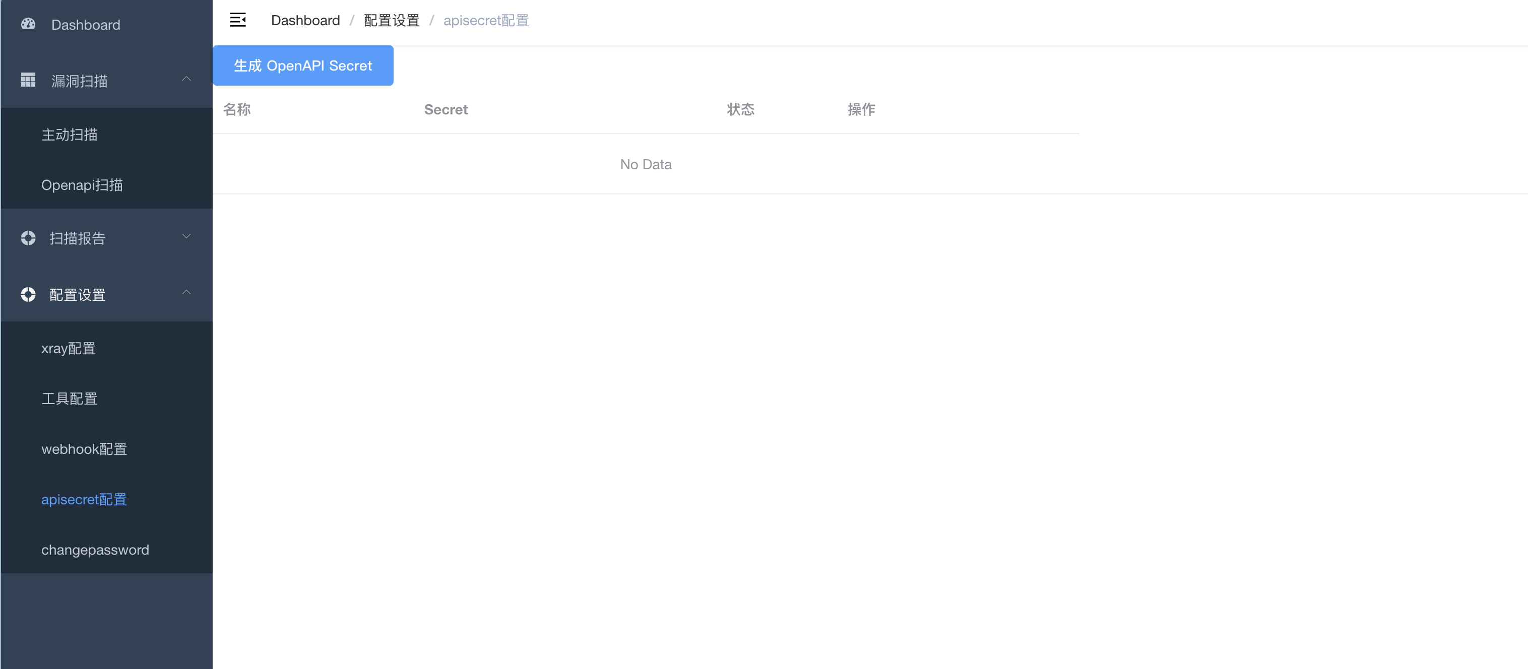Click the 生成 OpenAPI Secret button
This screenshot has width=1528, height=669.
303,66
